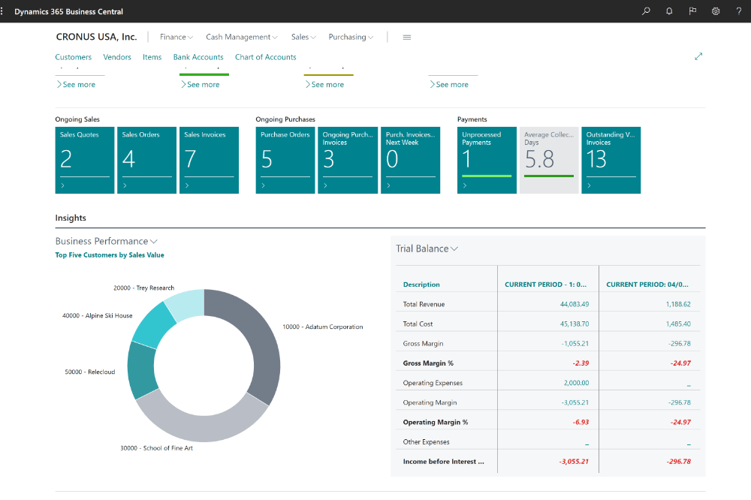Expand the first See more link

coord(76,84)
